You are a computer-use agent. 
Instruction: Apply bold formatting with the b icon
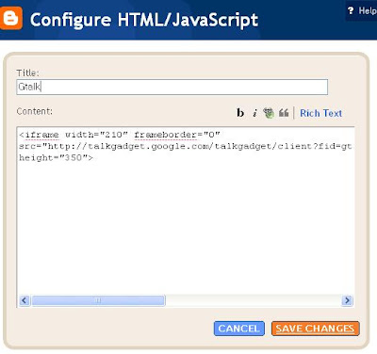tap(240, 113)
